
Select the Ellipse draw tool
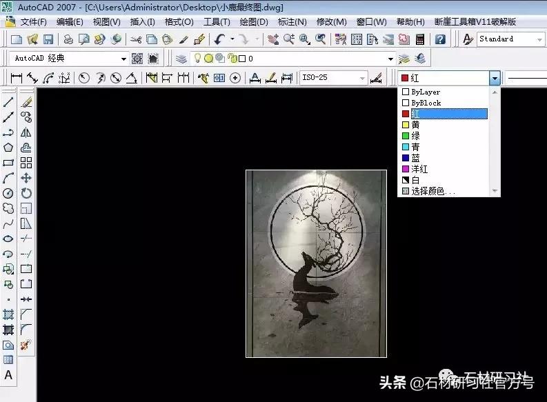point(8,239)
